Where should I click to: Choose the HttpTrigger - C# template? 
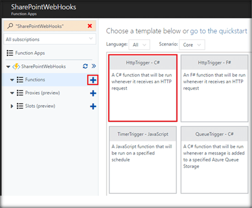pos(142,88)
